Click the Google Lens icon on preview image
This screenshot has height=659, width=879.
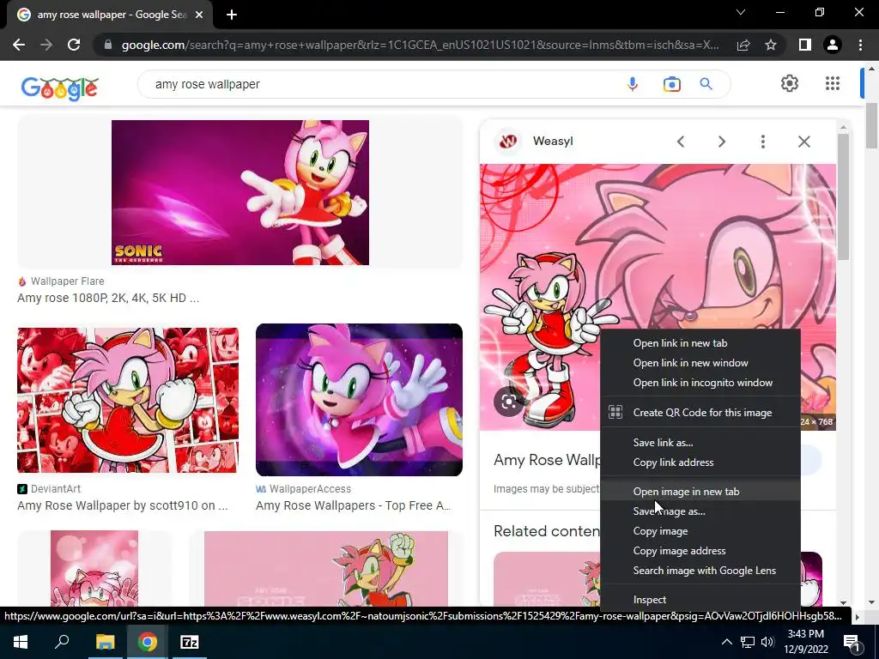(x=508, y=402)
